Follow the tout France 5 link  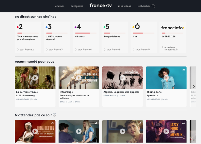(x=112, y=49)
